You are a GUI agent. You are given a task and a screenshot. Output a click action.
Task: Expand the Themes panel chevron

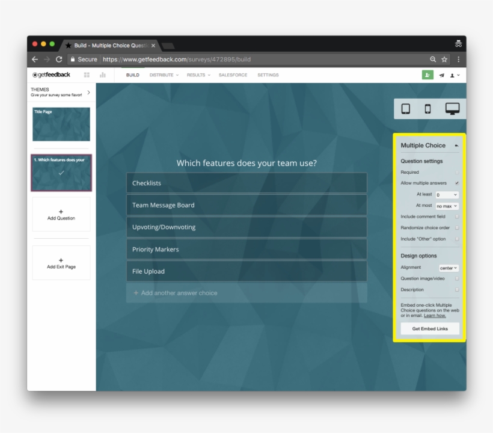[88, 93]
